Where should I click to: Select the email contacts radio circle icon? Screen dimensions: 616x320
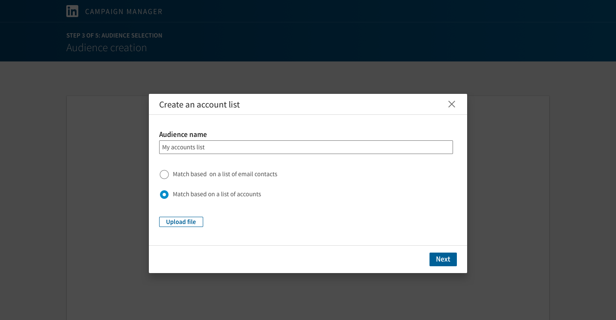coord(164,174)
